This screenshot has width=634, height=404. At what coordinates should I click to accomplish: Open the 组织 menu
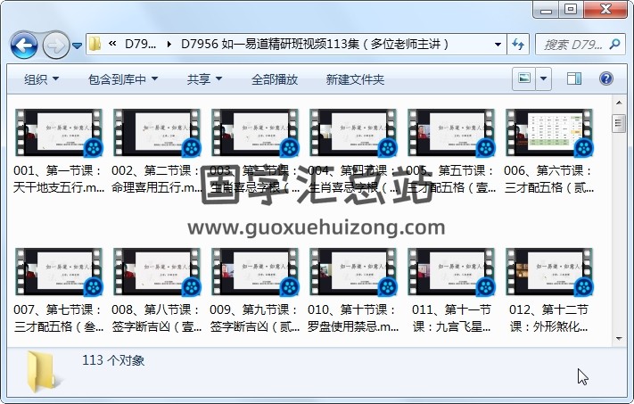[41, 79]
